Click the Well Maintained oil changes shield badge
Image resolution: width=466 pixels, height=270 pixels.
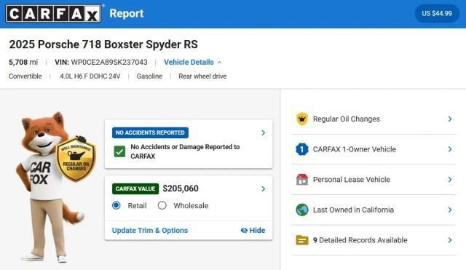[x=76, y=159]
